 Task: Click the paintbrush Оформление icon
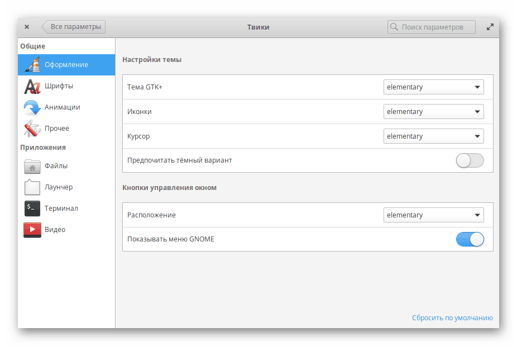click(x=32, y=65)
